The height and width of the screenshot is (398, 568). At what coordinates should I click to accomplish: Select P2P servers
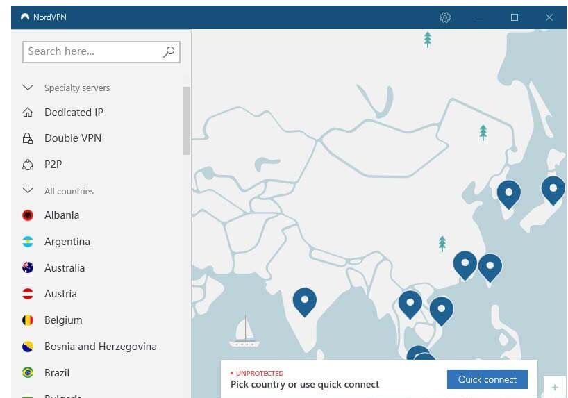pos(53,165)
